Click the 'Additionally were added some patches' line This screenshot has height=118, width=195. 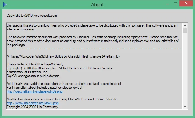[x=64, y=84]
